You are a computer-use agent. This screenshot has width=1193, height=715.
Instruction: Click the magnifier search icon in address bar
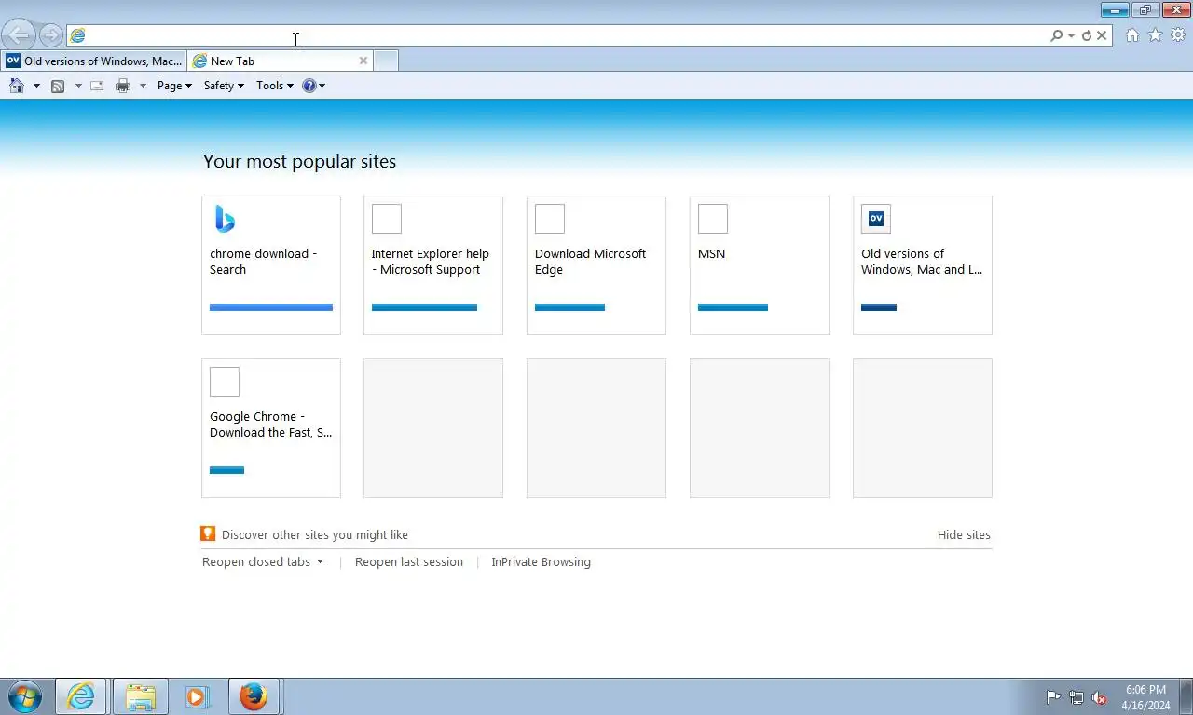pos(1056,35)
